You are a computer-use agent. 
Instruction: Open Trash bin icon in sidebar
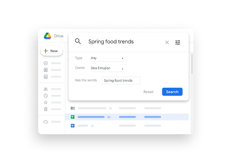coord(46,109)
